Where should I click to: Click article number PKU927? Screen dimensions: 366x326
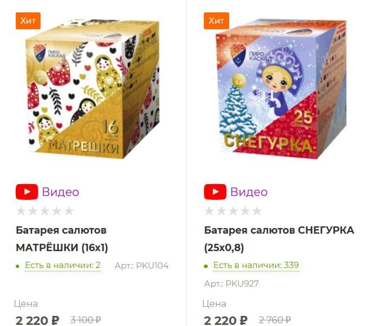[231, 284]
